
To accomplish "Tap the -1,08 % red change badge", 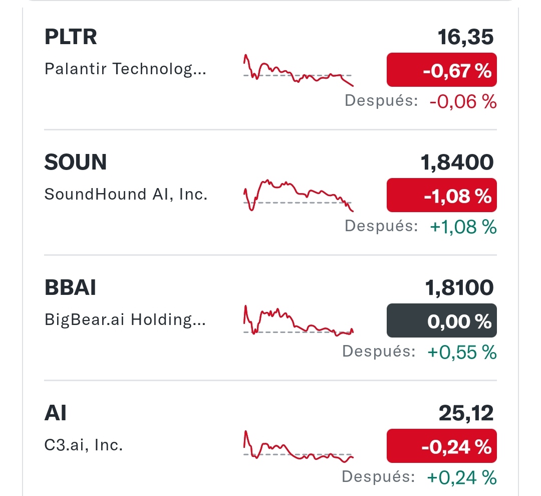I will point(442,195).
